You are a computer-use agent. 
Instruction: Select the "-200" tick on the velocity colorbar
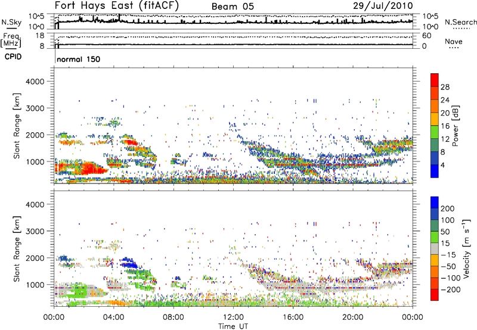450,290
